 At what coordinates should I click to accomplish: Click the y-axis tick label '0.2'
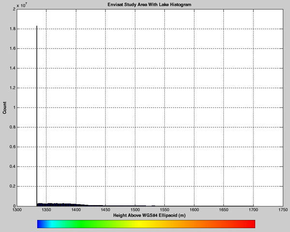click(x=13, y=186)
